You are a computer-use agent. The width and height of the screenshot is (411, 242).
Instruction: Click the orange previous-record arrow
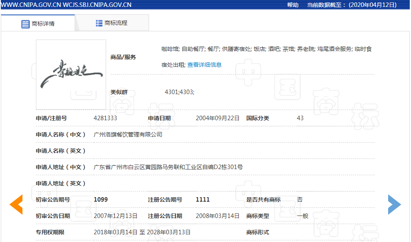coord(16,205)
